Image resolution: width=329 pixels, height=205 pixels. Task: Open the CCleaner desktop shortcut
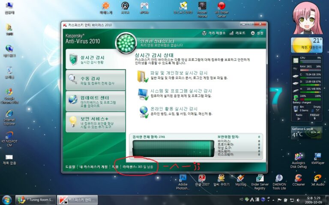coord(299,180)
